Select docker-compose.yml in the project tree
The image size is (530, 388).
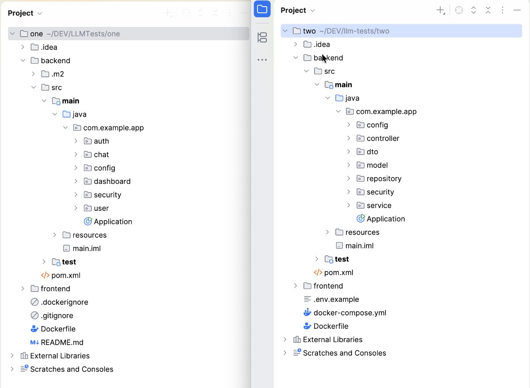tap(349, 313)
